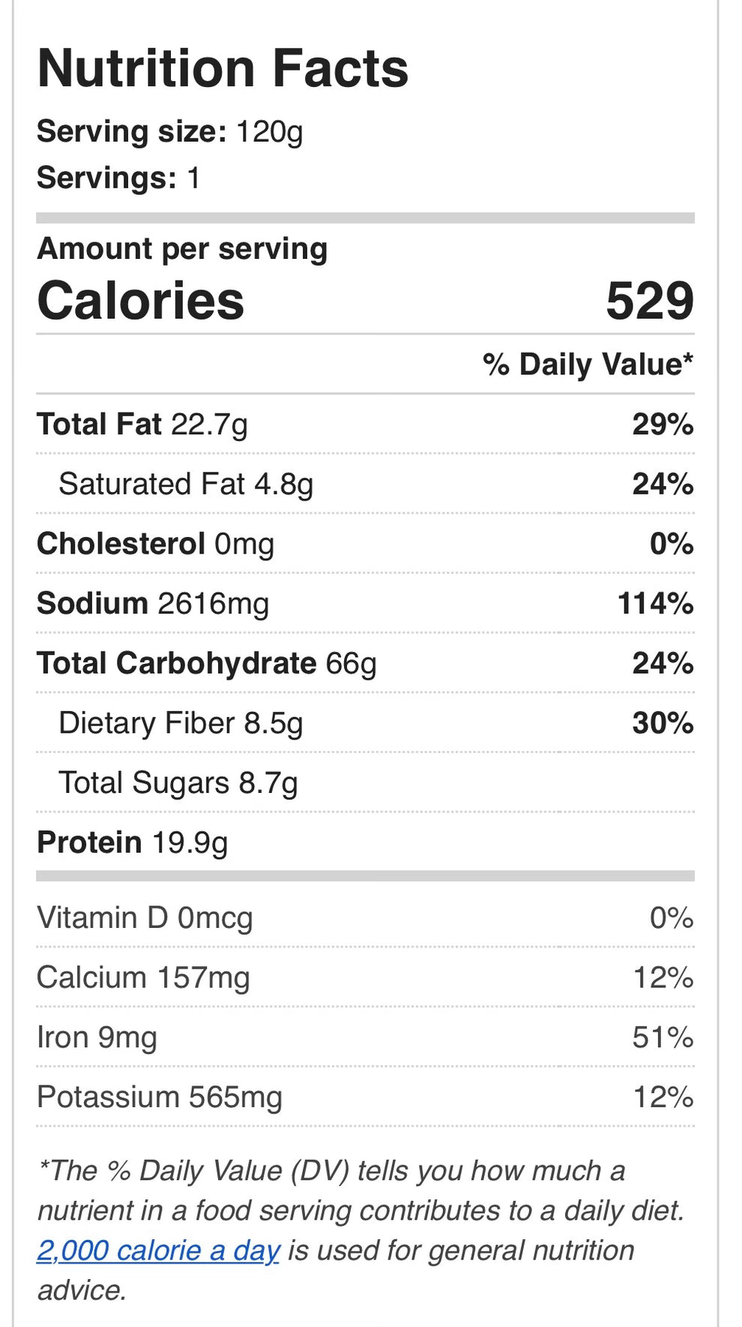The width and height of the screenshot is (742, 1327).
Task: Click the 114% sodium daily value
Action: click(x=655, y=604)
